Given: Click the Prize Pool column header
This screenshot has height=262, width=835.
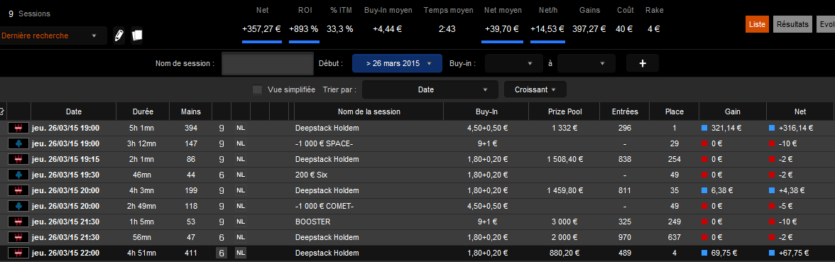Looking at the screenshot, I should pos(564,112).
